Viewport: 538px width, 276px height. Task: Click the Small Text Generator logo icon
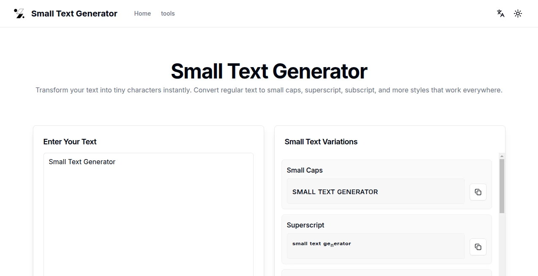click(19, 13)
